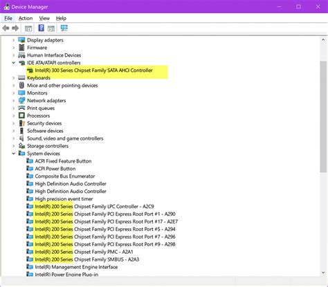The height and width of the screenshot is (287, 328).
Task: Click the Mice and other pointing devices icon
Action: pos(21,85)
